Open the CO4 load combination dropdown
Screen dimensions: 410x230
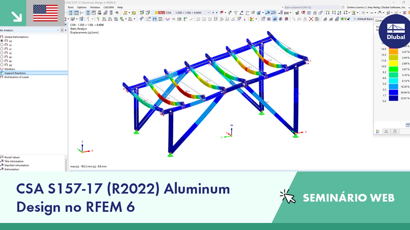click(x=209, y=12)
